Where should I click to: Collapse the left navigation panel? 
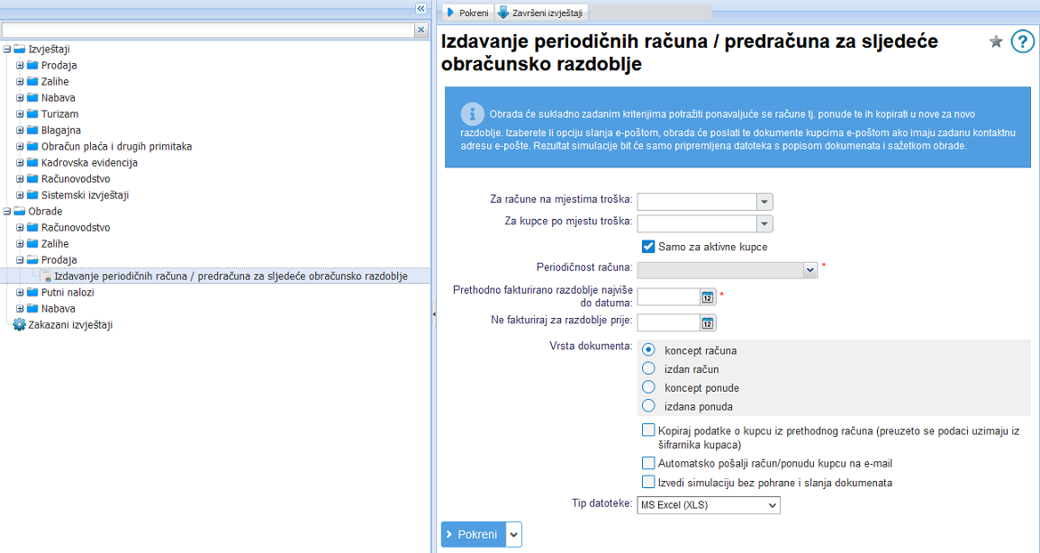[421, 9]
